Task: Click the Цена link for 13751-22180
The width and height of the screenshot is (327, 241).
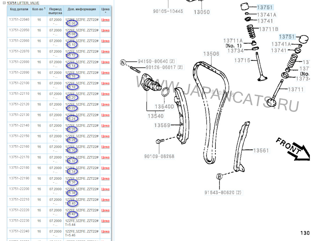Action: 105,168
